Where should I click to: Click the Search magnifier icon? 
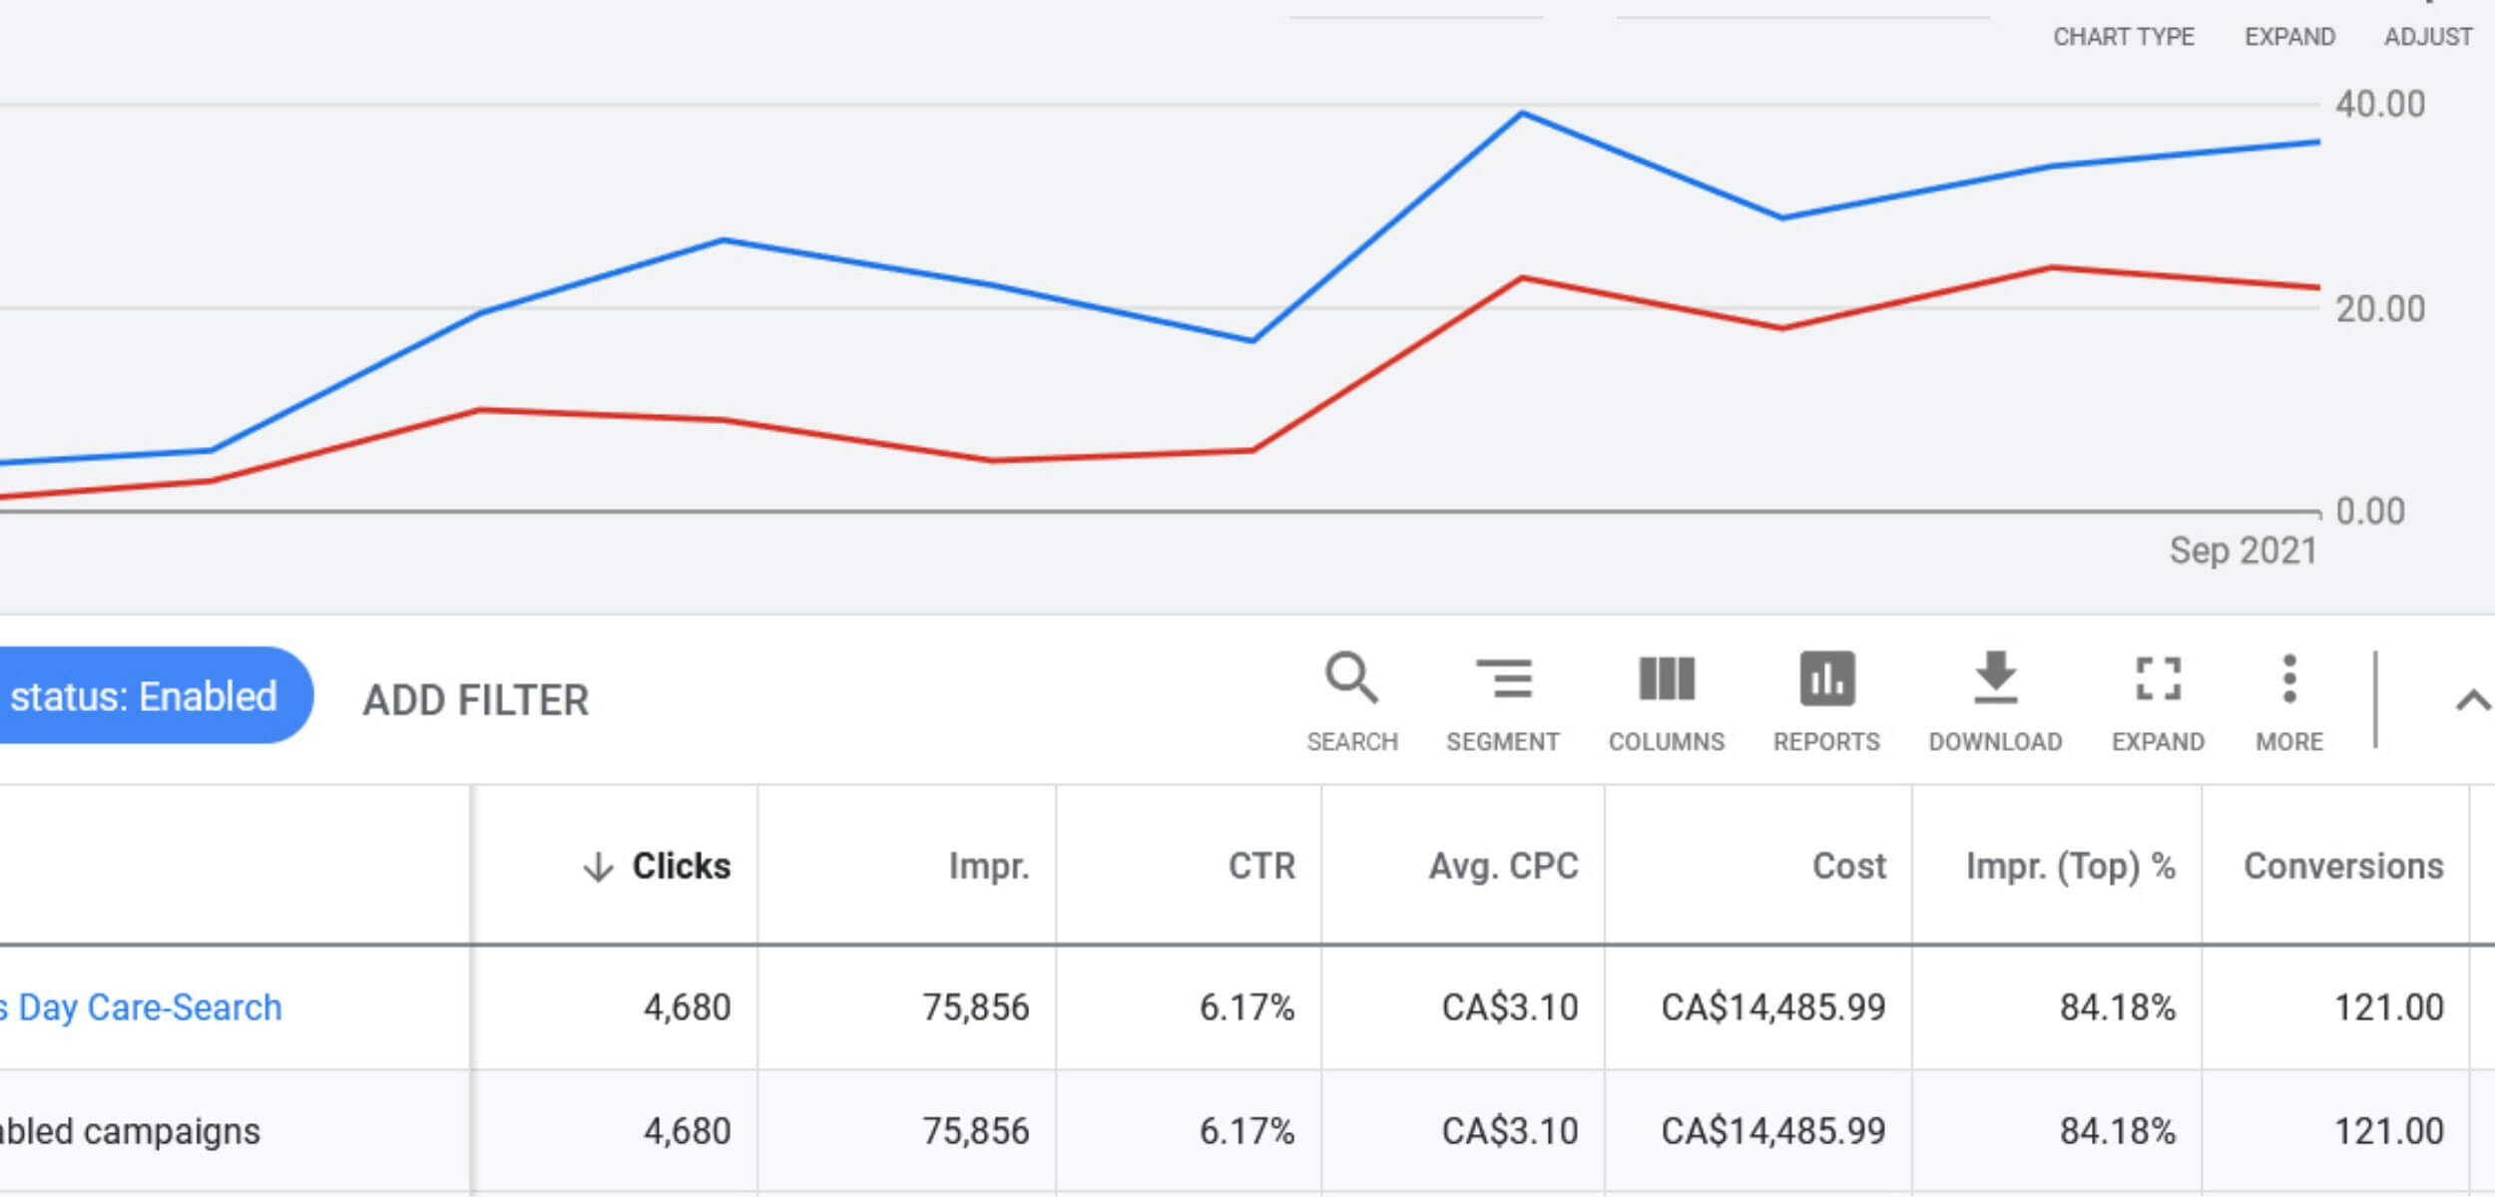click(x=1351, y=680)
